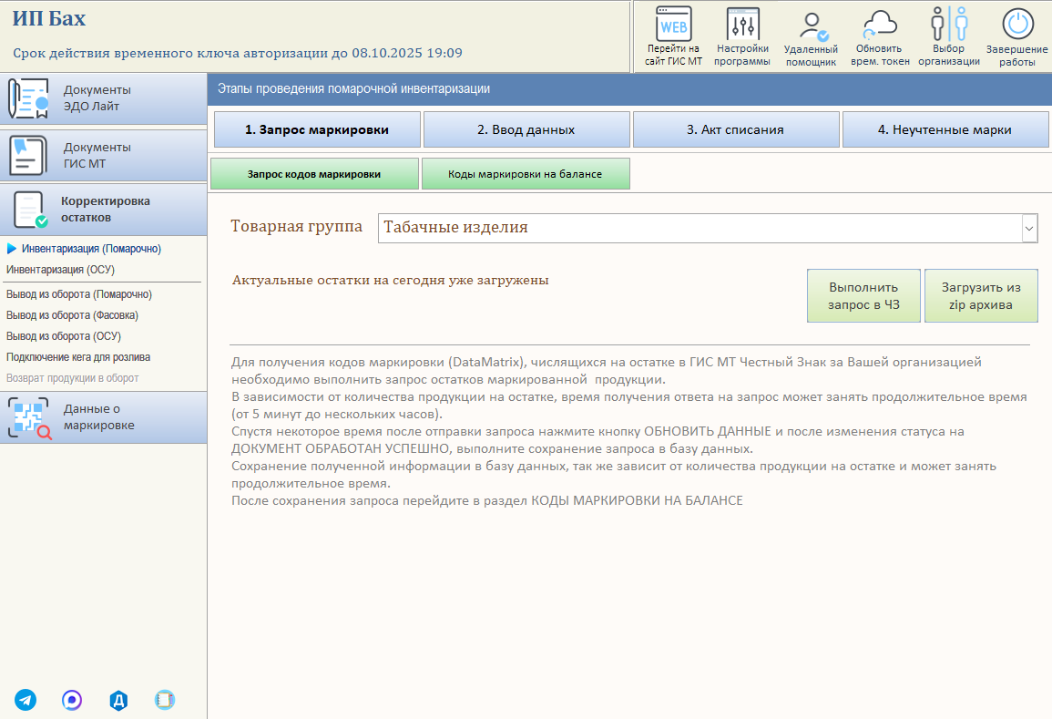Switch to 1. Запрос маркировки stage
1052x719 pixels.
[x=317, y=129]
